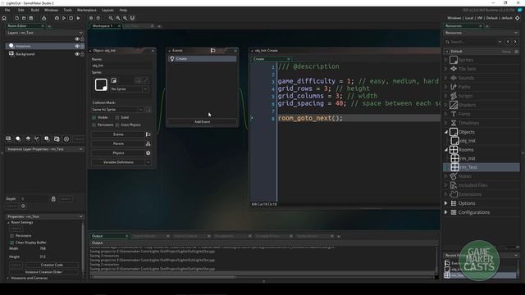This screenshot has height=295, width=525.
Task: Click the Create event lightbulb icon
Action: point(172,58)
